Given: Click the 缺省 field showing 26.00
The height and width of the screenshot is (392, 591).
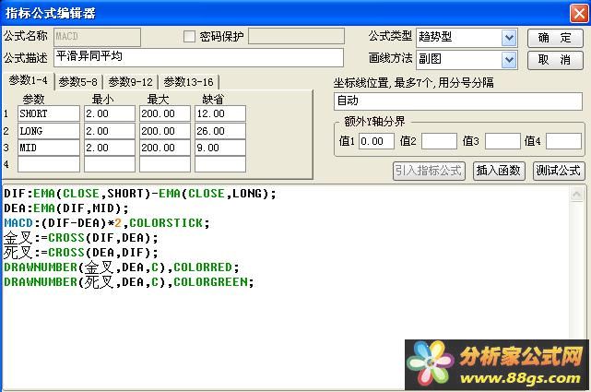Looking at the screenshot, I should pos(220,131).
